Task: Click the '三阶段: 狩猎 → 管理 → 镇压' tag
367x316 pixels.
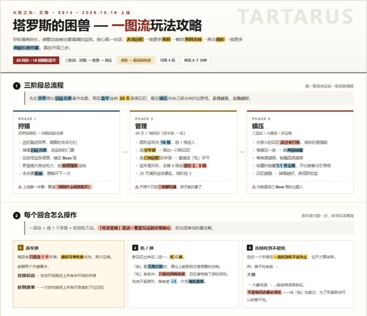Action: click(x=89, y=60)
